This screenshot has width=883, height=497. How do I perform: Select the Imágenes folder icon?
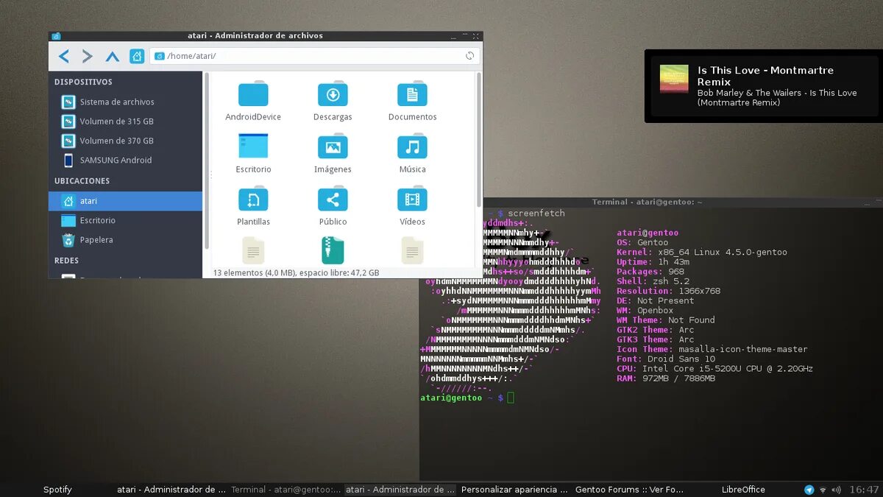click(333, 147)
